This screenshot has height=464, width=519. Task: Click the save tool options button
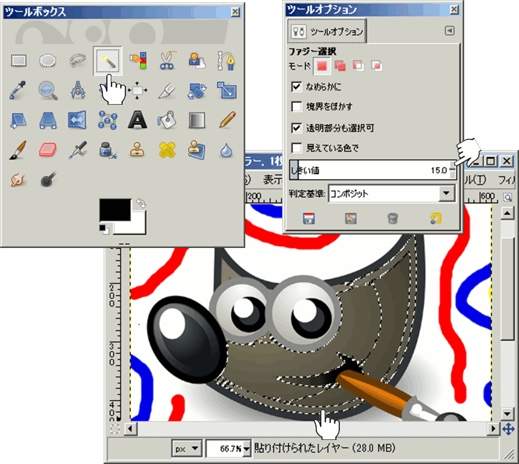pyautogui.click(x=308, y=218)
